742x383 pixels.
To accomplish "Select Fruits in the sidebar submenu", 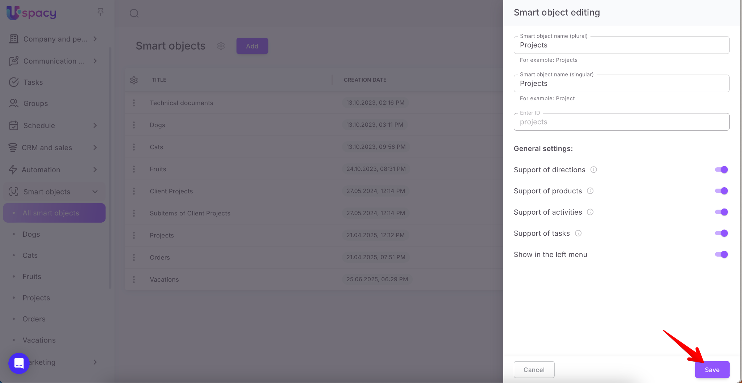I will click(x=32, y=277).
